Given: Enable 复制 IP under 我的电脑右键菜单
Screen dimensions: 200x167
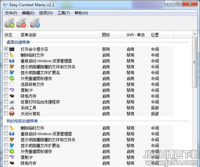Looking at the screenshot, I should 6,157.
